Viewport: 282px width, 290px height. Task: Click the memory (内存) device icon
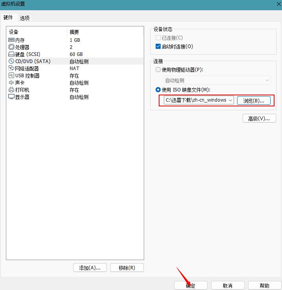click(11, 40)
